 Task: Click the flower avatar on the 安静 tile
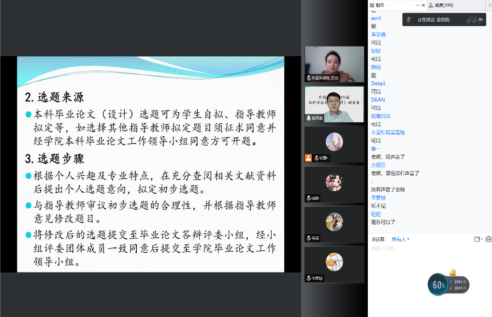click(x=334, y=142)
